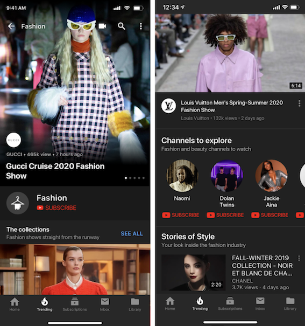Viewport: 305px width, 326px height.
Task: Open the header three-dot overflow menu
Action: pos(141,26)
